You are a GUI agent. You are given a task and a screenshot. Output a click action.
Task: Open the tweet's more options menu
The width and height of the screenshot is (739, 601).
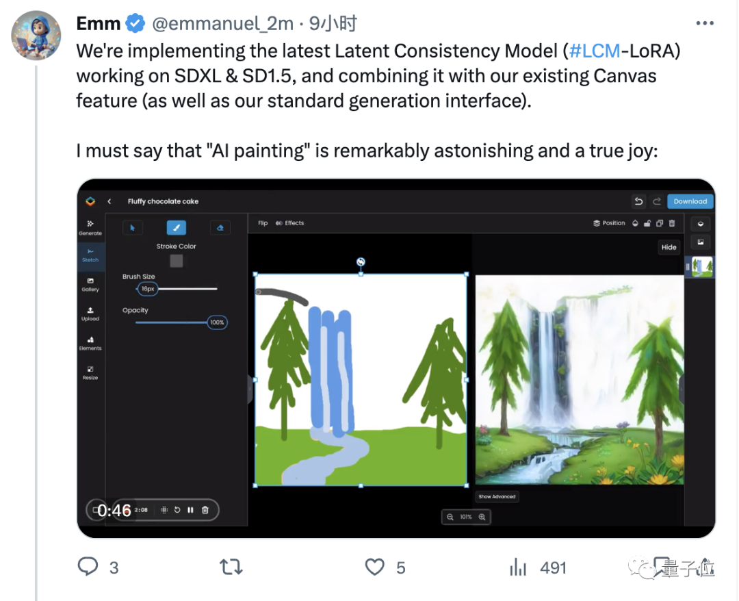[704, 24]
